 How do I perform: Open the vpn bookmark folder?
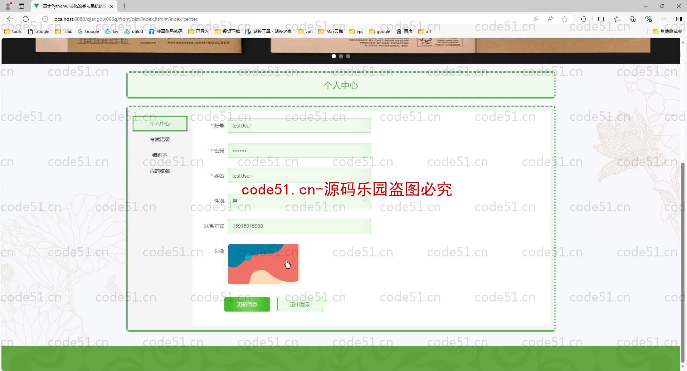[x=305, y=32]
